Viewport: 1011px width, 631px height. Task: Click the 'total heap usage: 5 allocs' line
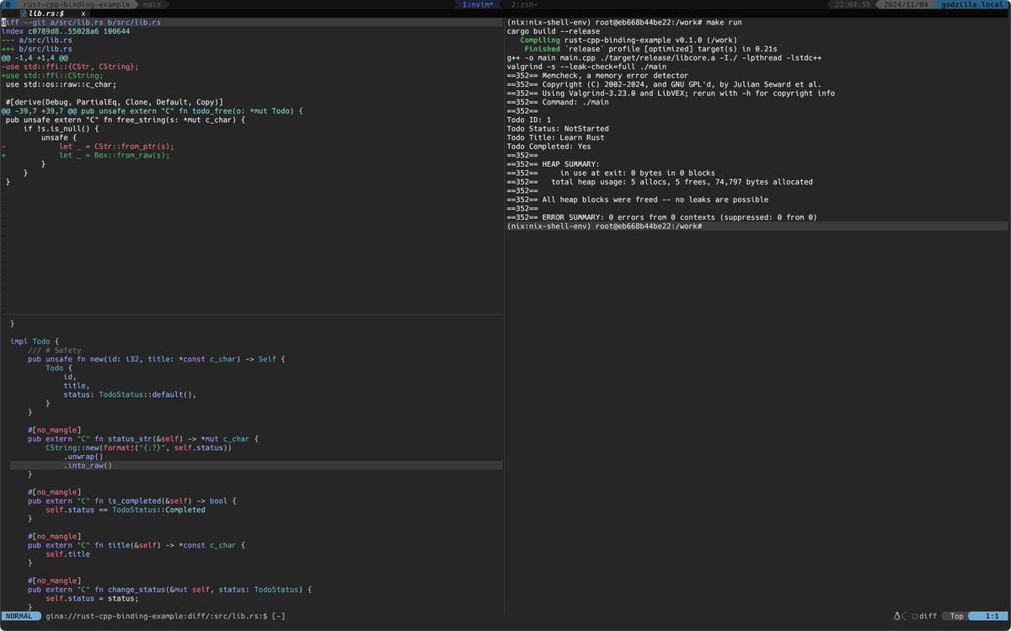click(660, 181)
